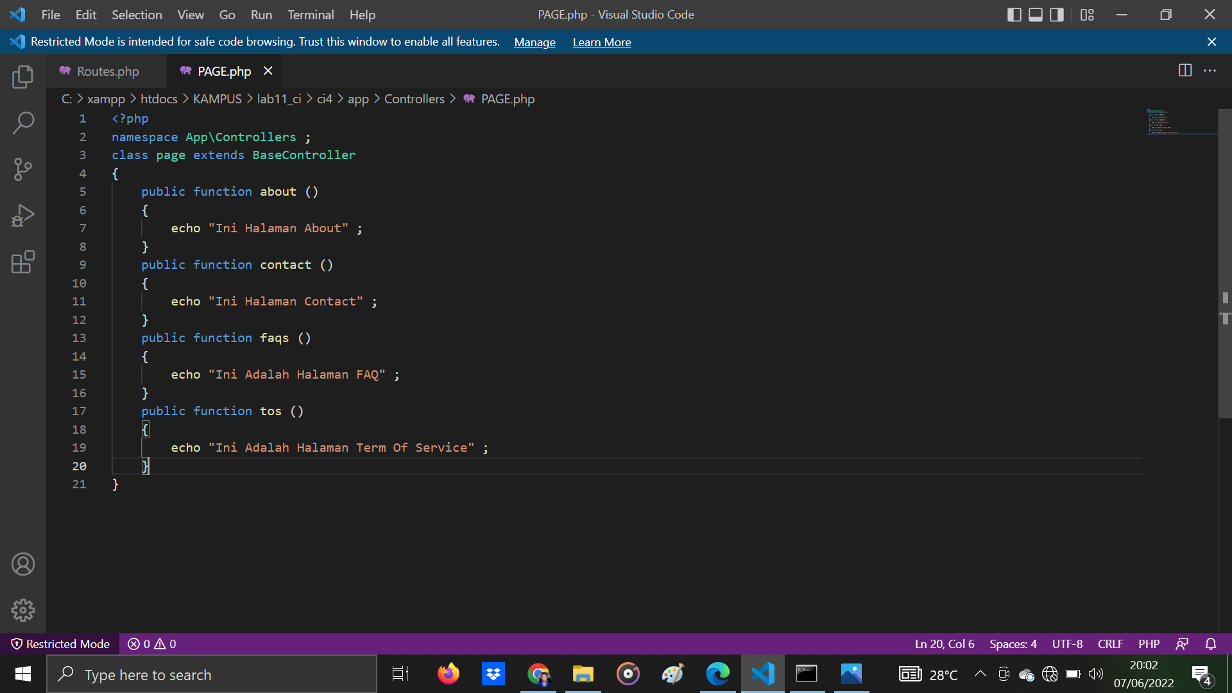The image size is (1232, 693).
Task: Open the Search view in the activity bar
Action: click(22, 123)
